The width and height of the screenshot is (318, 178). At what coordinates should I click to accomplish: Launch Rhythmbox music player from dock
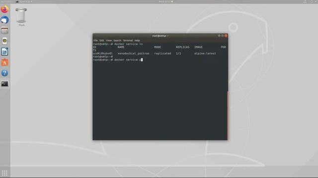(x=4, y=41)
